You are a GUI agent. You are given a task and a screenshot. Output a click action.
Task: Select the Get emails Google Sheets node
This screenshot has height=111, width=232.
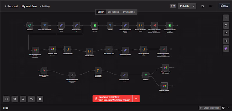95,25
